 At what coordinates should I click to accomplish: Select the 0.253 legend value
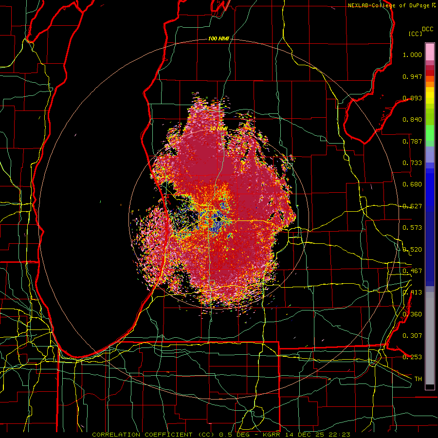(412, 357)
